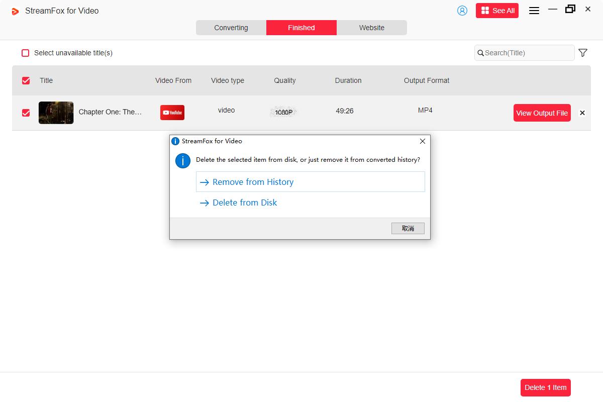The image size is (603, 402).
Task: Click the filter funnel icon
Action: [x=583, y=53]
